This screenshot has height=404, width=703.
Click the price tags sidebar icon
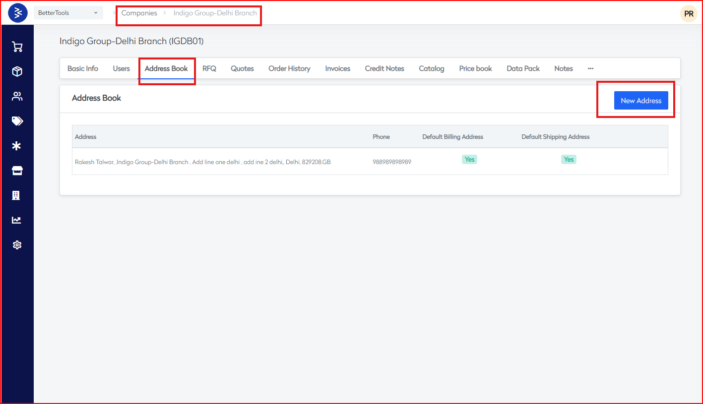17,121
